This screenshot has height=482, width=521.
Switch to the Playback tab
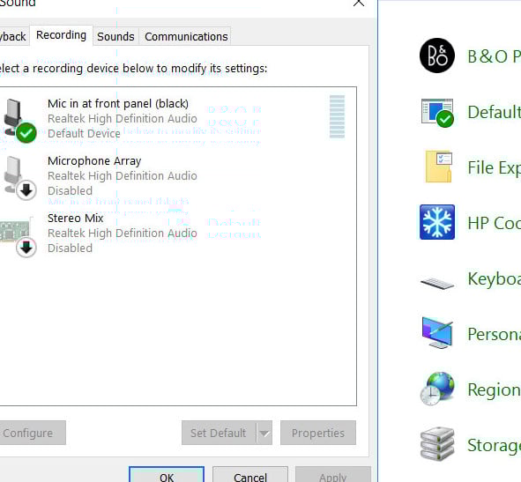[13, 36]
